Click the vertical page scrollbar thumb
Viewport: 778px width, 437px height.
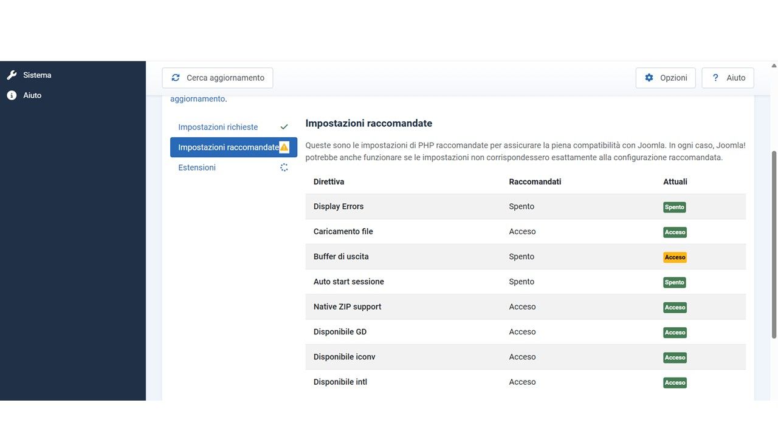coord(774,245)
